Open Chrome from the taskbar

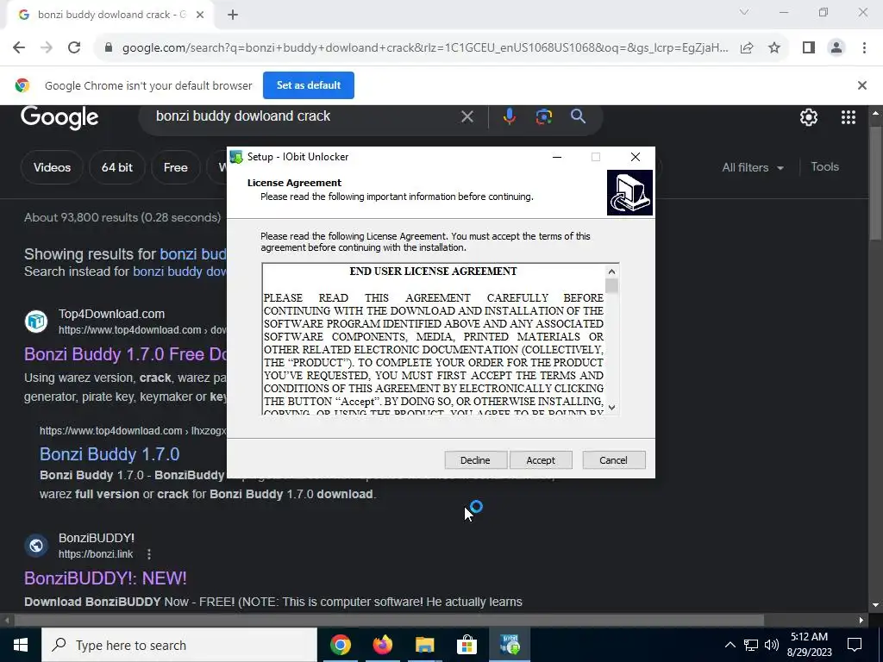pos(340,645)
